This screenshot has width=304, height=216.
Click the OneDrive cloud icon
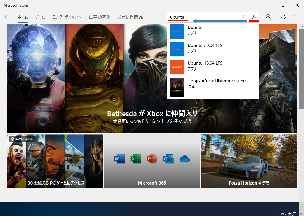pyautogui.click(x=185, y=159)
